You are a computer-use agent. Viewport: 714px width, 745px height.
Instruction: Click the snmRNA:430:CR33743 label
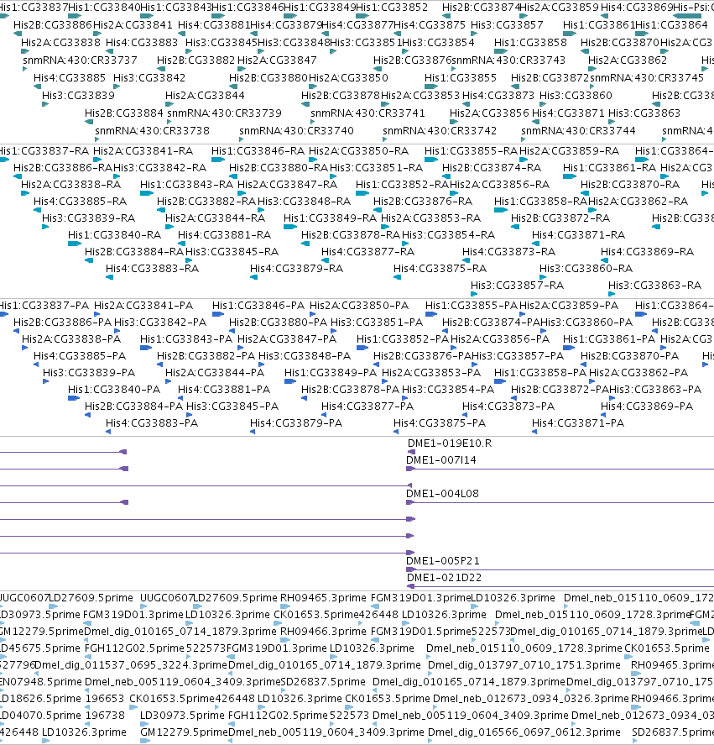coord(508,60)
